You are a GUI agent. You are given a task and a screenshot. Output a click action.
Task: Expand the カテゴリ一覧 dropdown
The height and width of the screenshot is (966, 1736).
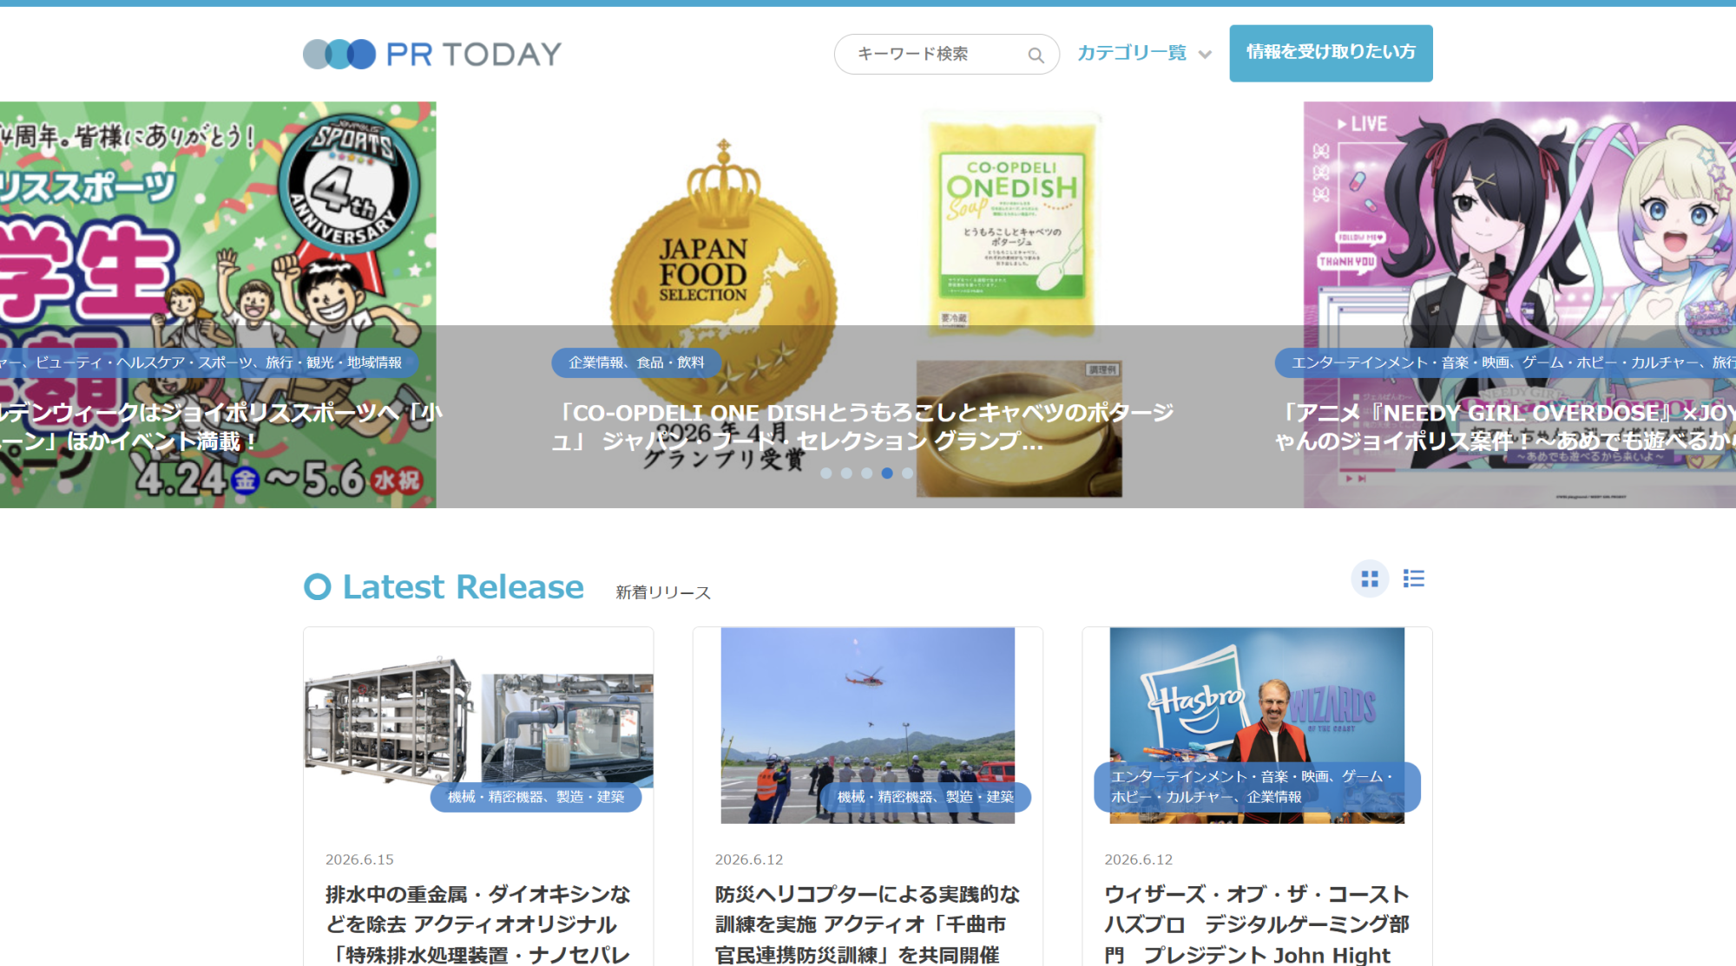(1144, 53)
